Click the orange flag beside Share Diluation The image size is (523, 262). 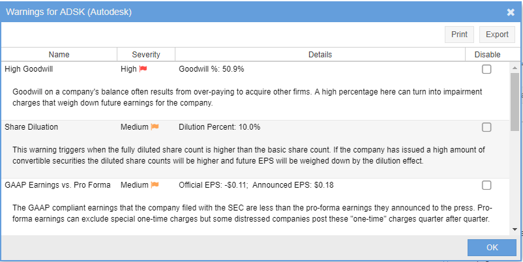click(155, 127)
